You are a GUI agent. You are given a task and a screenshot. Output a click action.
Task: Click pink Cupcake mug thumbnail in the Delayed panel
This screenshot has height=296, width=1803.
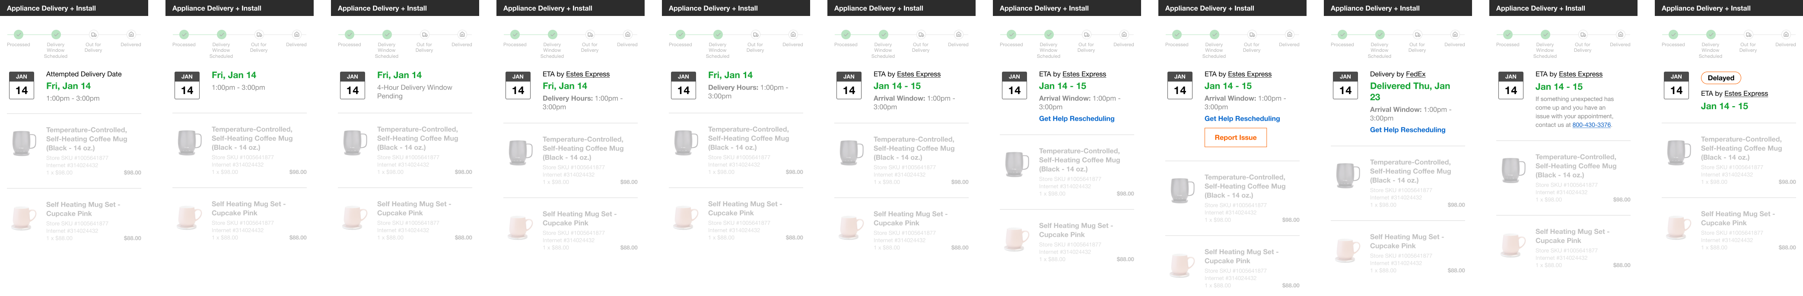(1679, 227)
